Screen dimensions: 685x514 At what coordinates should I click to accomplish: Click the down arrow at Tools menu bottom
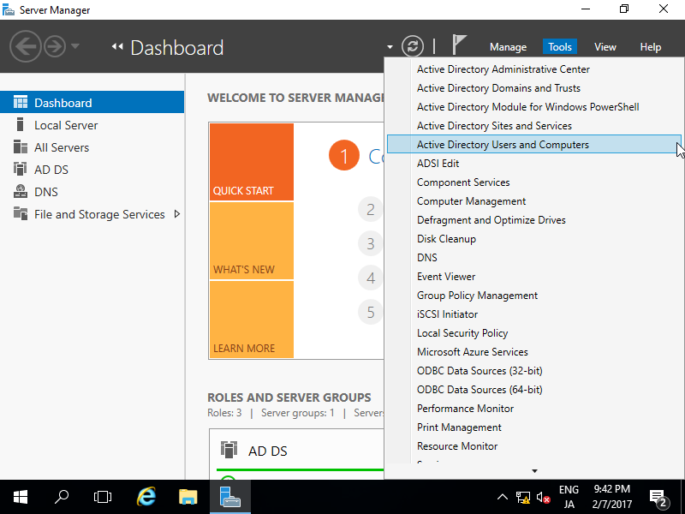534,470
